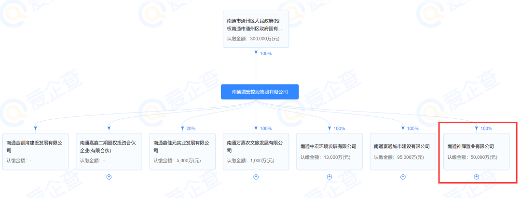Select the central 南通圆宏控股集团有限公司 node
This screenshot has width=521, height=198.
260,92
